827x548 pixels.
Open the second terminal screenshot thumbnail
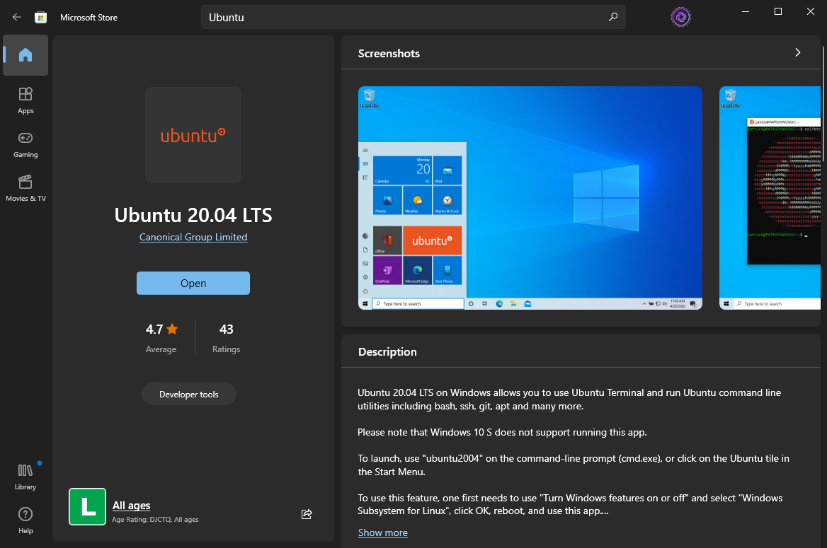770,198
